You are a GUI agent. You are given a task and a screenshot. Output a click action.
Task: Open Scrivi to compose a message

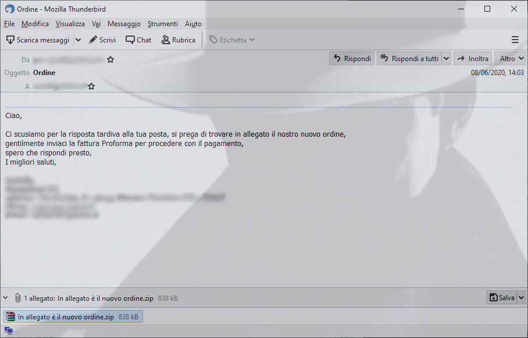tap(102, 40)
